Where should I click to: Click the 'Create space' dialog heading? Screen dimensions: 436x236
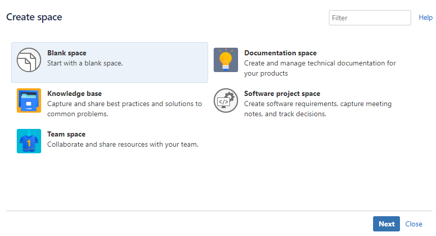pyautogui.click(x=34, y=17)
